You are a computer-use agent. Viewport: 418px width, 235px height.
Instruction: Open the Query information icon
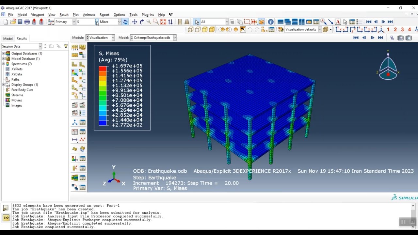click(271, 22)
